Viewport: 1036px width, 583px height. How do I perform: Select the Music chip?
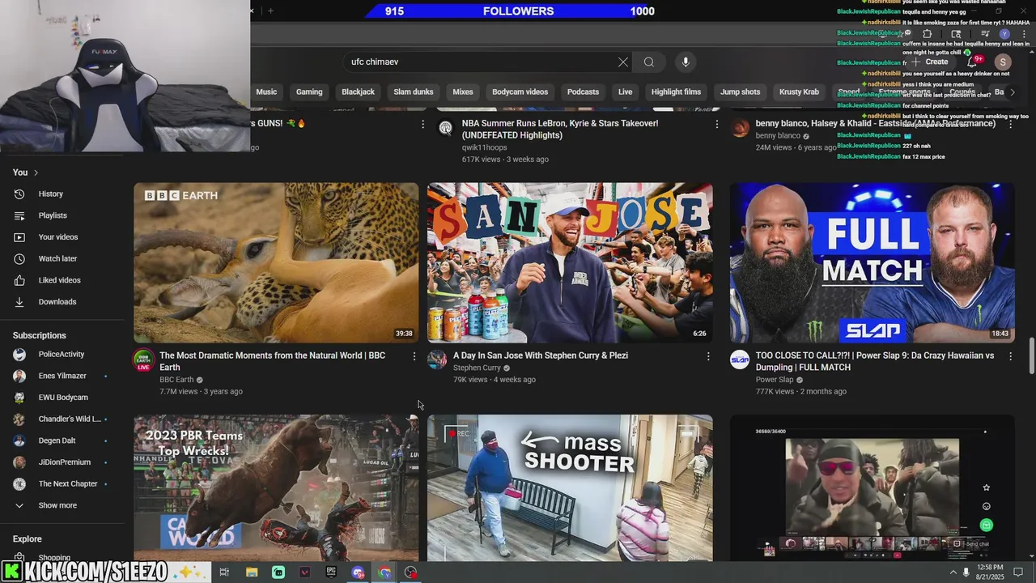click(x=267, y=92)
